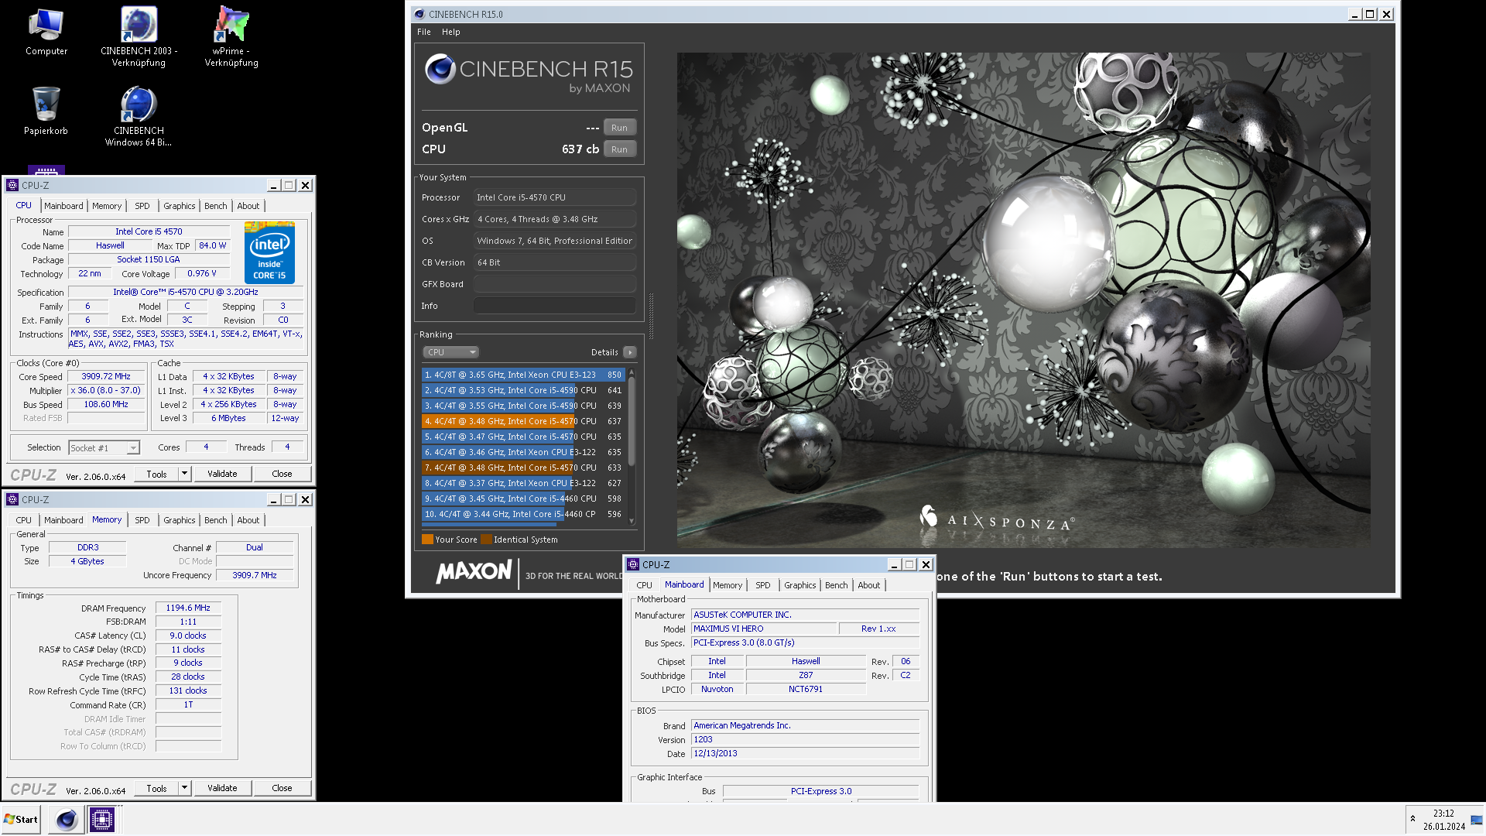Image resolution: width=1486 pixels, height=836 pixels.
Task: Click the ranking Details arrow icon
Action: click(x=630, y=352)
